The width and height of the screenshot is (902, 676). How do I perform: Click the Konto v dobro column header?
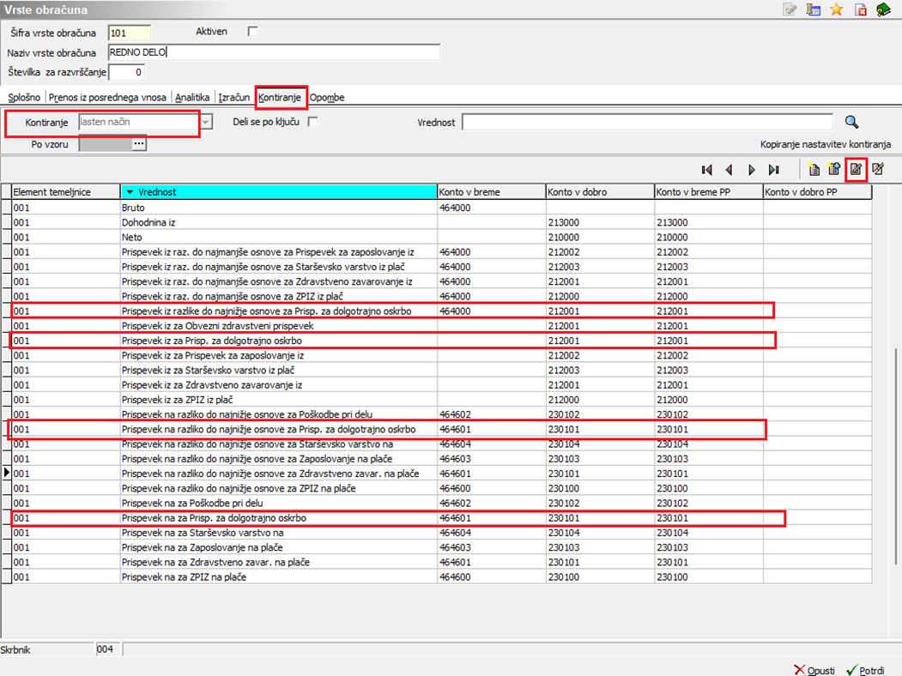[x=600, y=192]
